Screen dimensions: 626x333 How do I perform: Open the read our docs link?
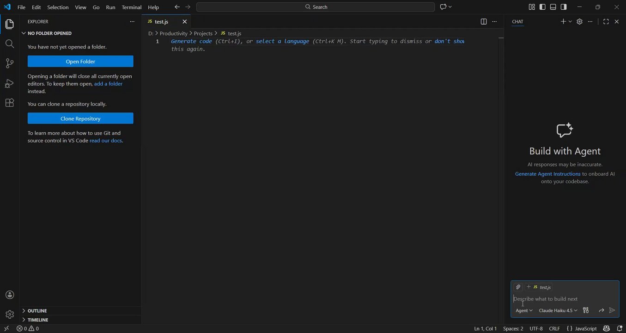(106, 141)
